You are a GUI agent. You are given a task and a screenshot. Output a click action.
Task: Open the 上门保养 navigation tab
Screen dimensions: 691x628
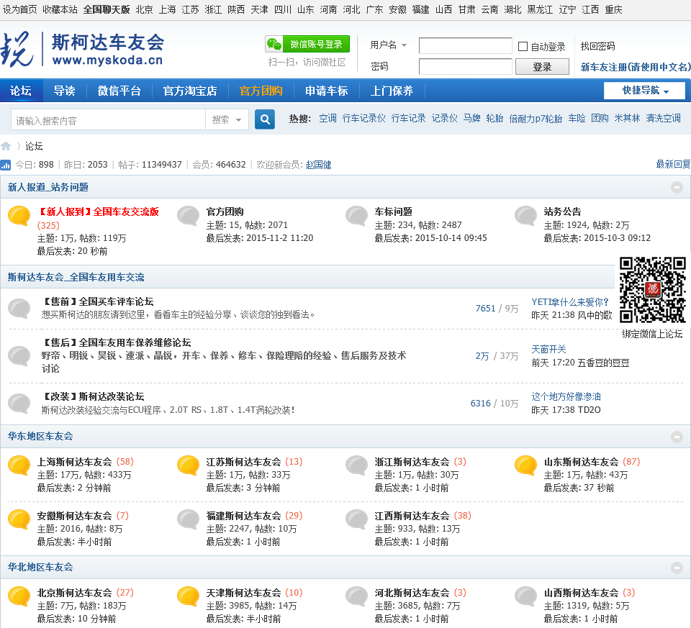tap(392, 91)
